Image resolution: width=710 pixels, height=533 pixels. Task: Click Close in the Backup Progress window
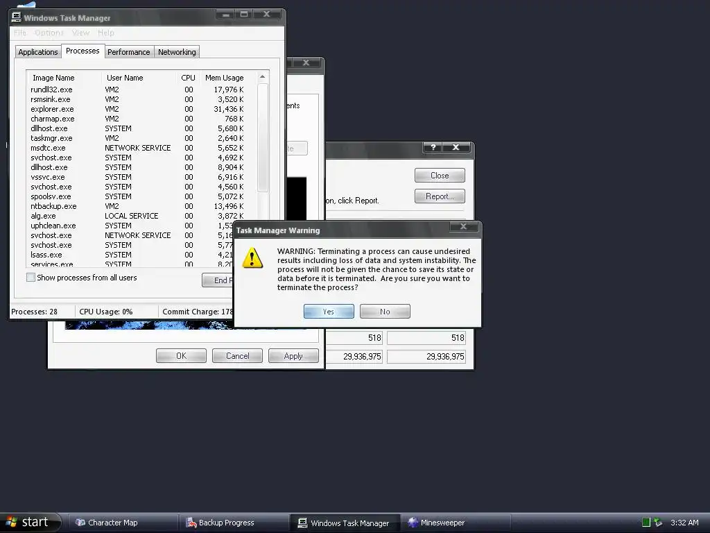440,176
